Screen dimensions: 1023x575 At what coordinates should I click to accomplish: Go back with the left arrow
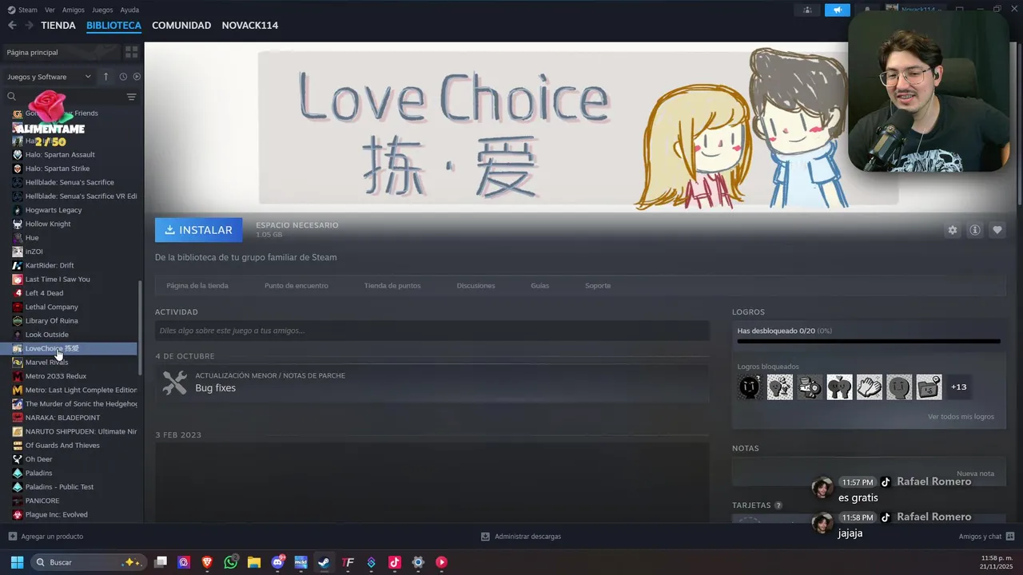[x=12, y=26]
